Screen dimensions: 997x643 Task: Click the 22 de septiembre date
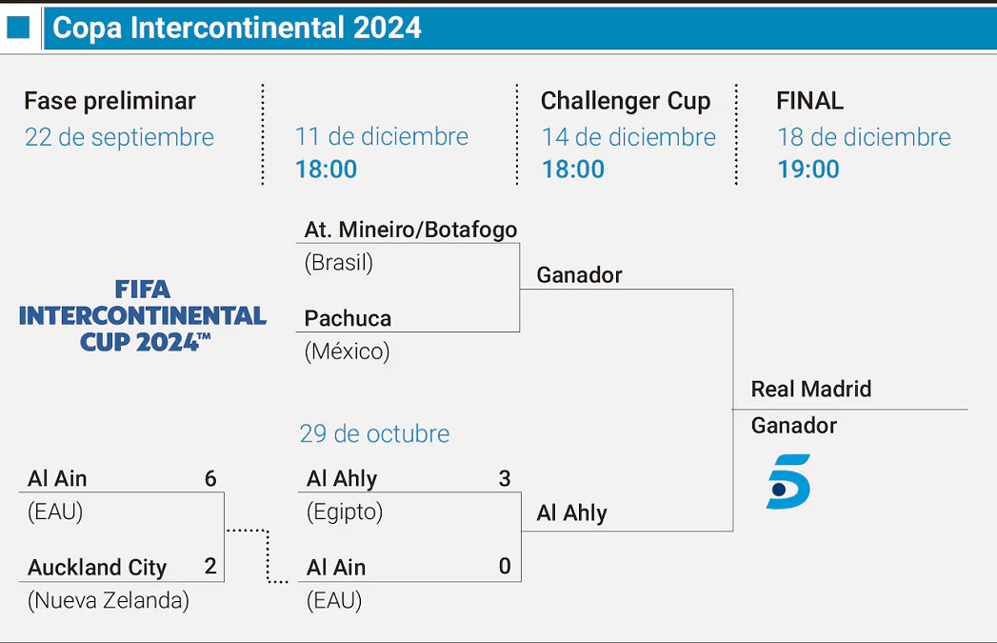tap(119, 137)
